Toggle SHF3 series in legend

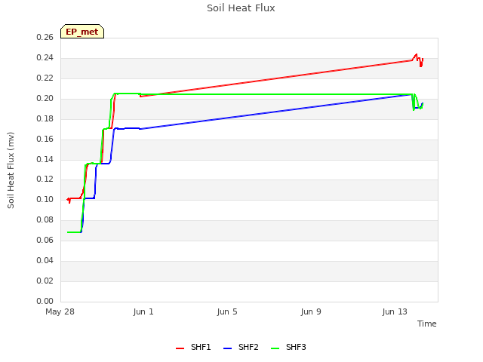pyautogui.click(x=288, y=347)
